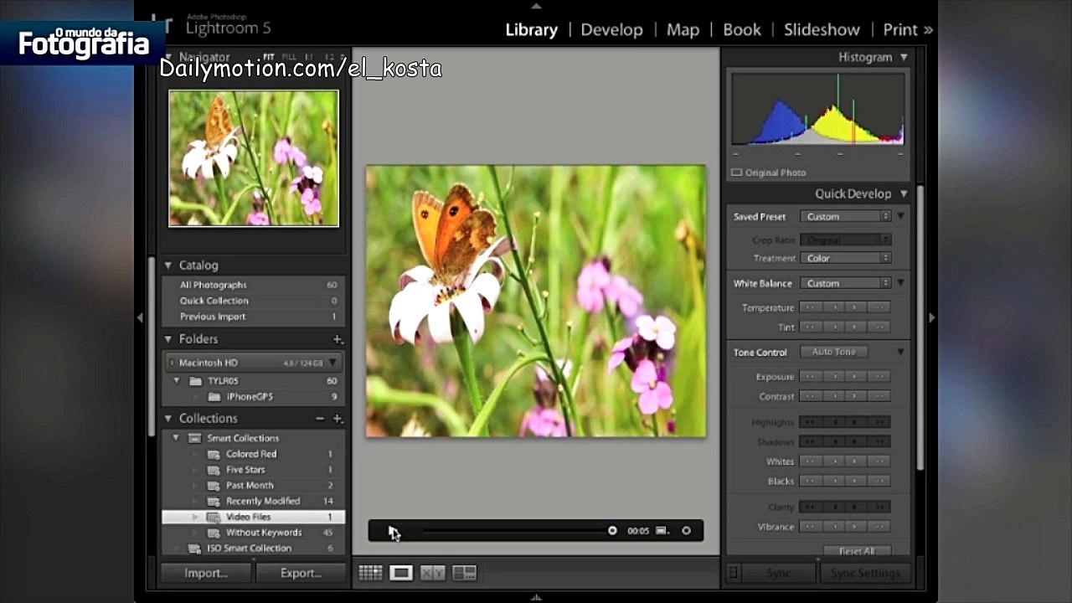
Task: Click the butterfly thumbnail in Navigator
Action: click(254, 158)
